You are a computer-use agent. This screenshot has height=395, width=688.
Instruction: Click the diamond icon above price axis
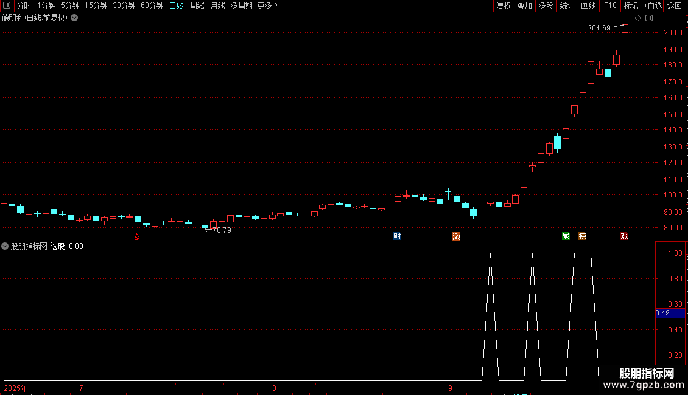(x=637, y=18)
